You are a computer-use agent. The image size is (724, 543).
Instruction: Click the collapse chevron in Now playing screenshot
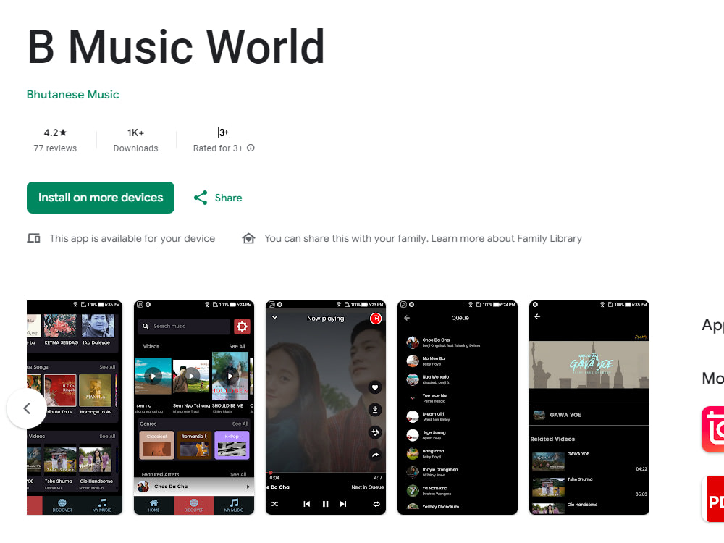click(x=274, y=317)
